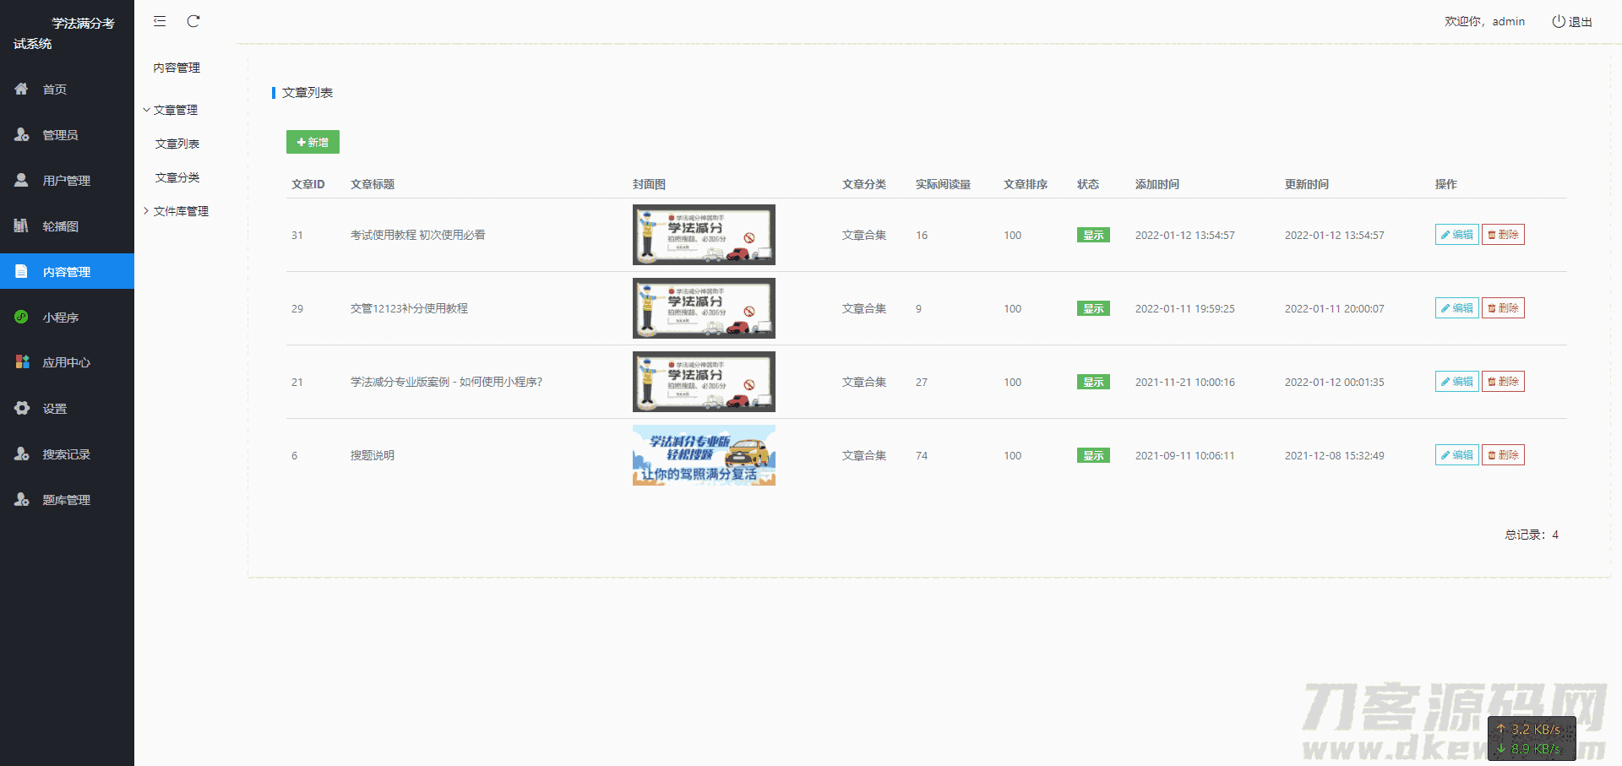Open 应用中心 menu item

[x=67, y=362]
